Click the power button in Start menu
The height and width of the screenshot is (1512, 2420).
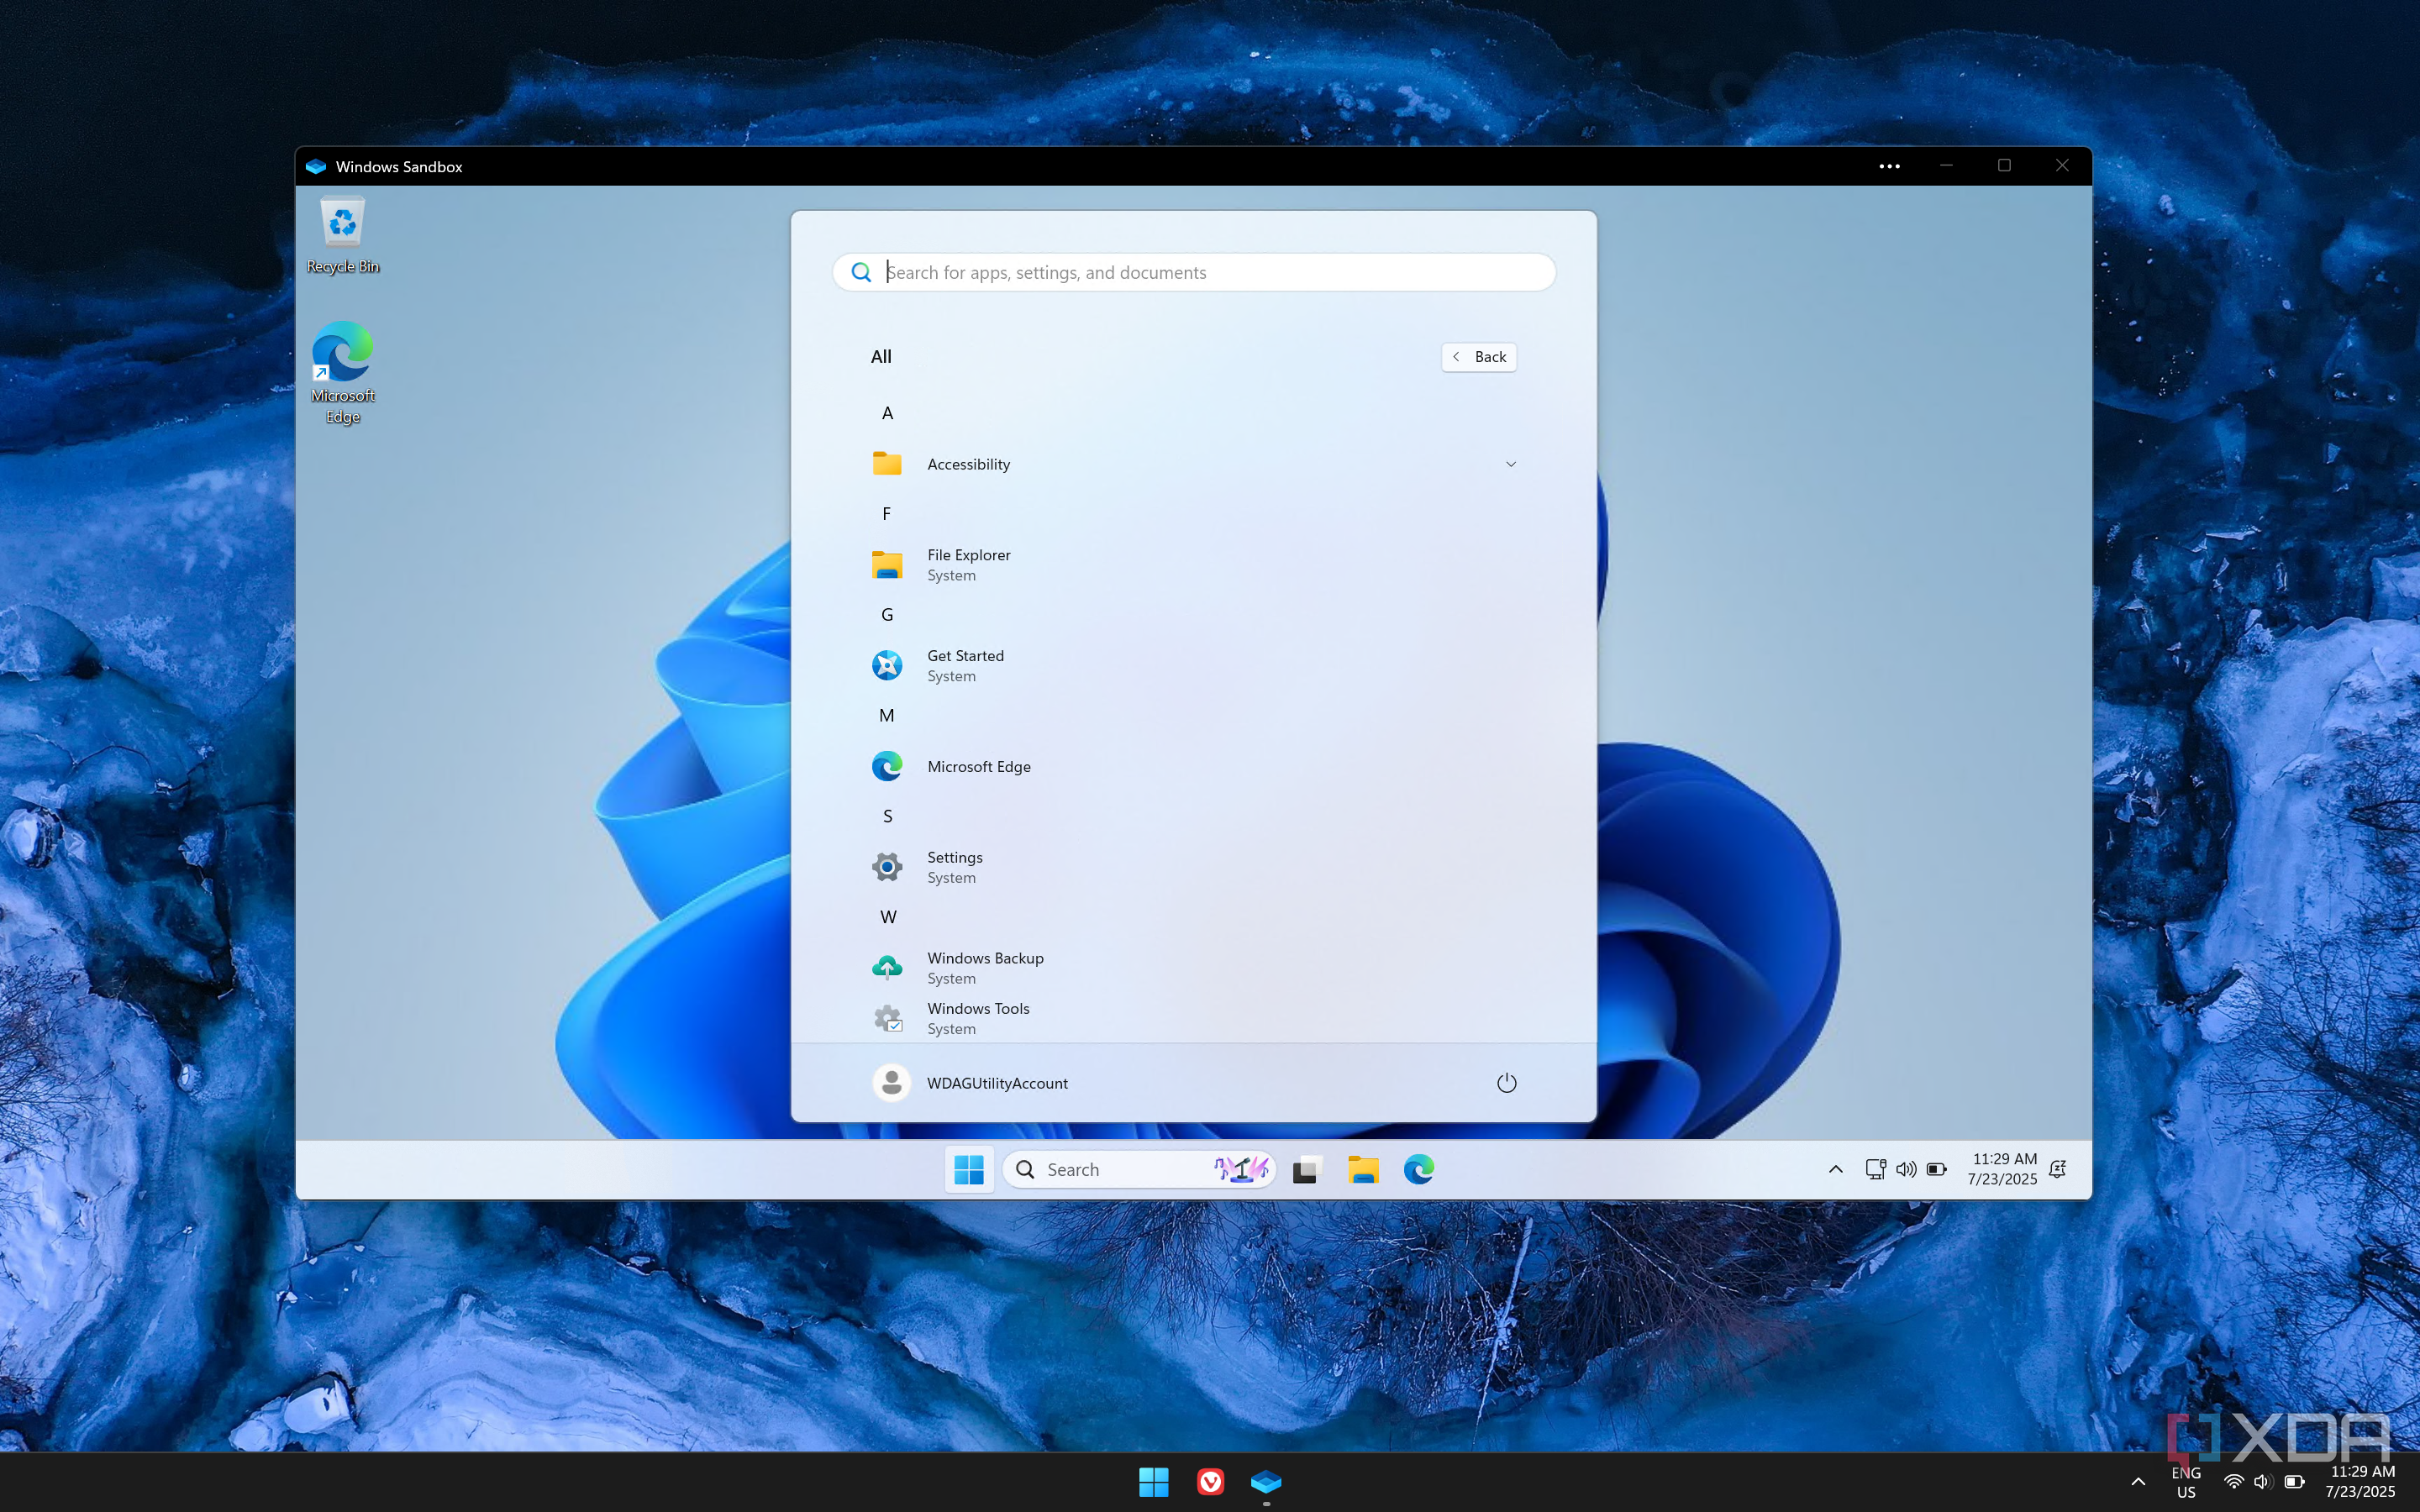point(1506,1083)
